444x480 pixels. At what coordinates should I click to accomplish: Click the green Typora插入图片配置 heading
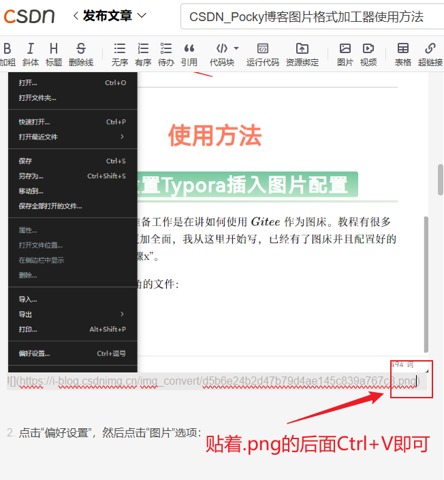[247, 185]
